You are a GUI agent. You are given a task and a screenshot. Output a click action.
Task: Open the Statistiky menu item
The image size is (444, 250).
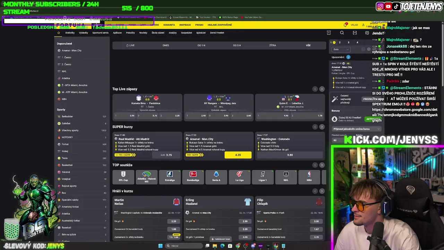click(70, 33)
